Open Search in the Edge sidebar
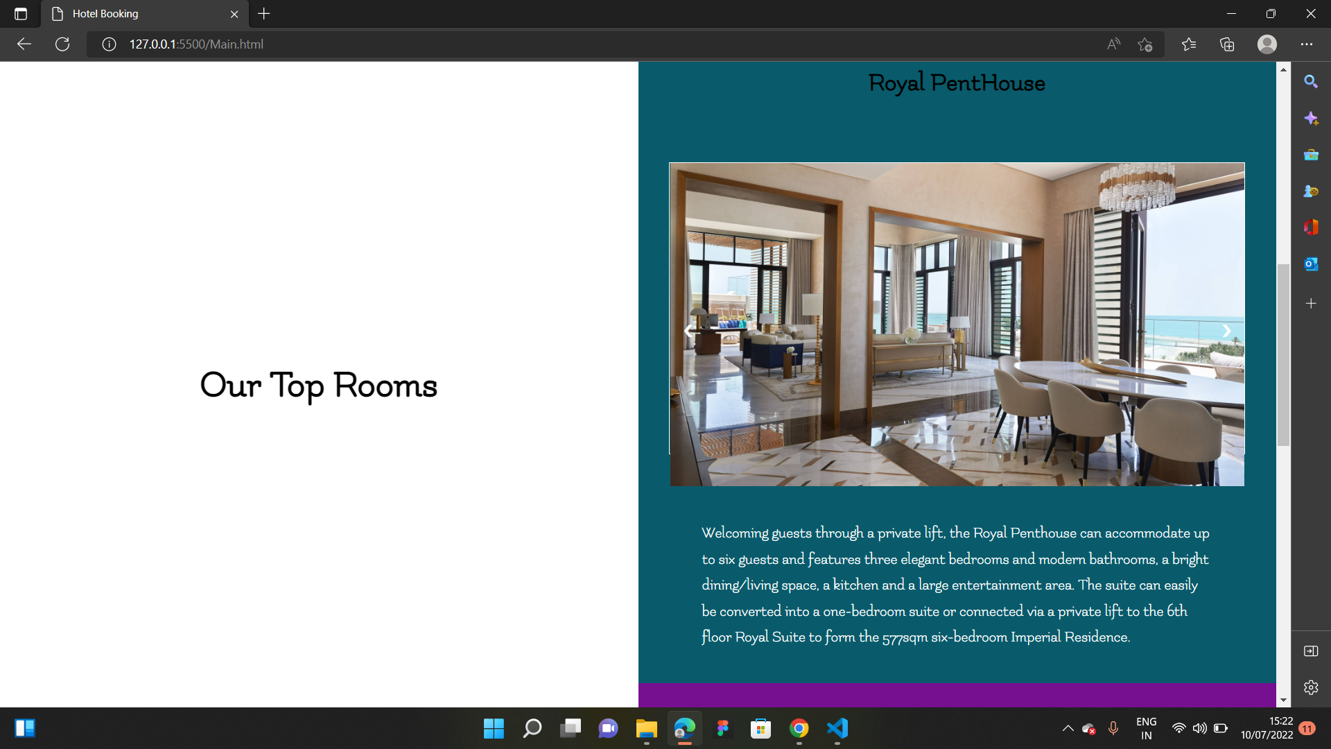 click(1311, 81)
